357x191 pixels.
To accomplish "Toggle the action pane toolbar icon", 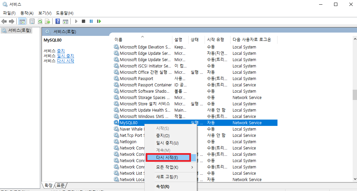I will point(66,21).
